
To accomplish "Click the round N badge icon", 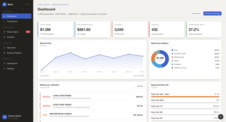I will tap(221, 117).
